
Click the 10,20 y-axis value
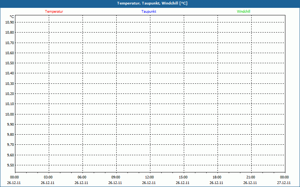pyautogui.click(x=10, y=94)
